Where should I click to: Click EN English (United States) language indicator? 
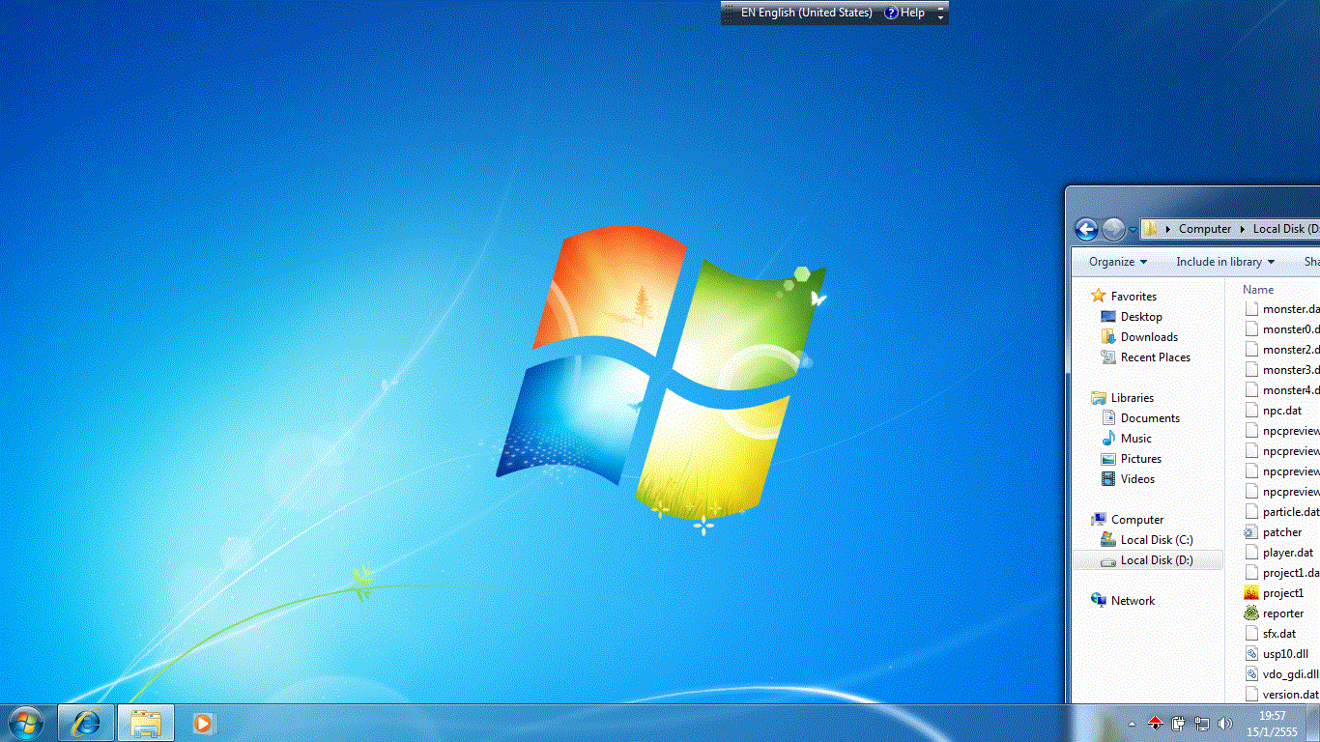[806, 13]
